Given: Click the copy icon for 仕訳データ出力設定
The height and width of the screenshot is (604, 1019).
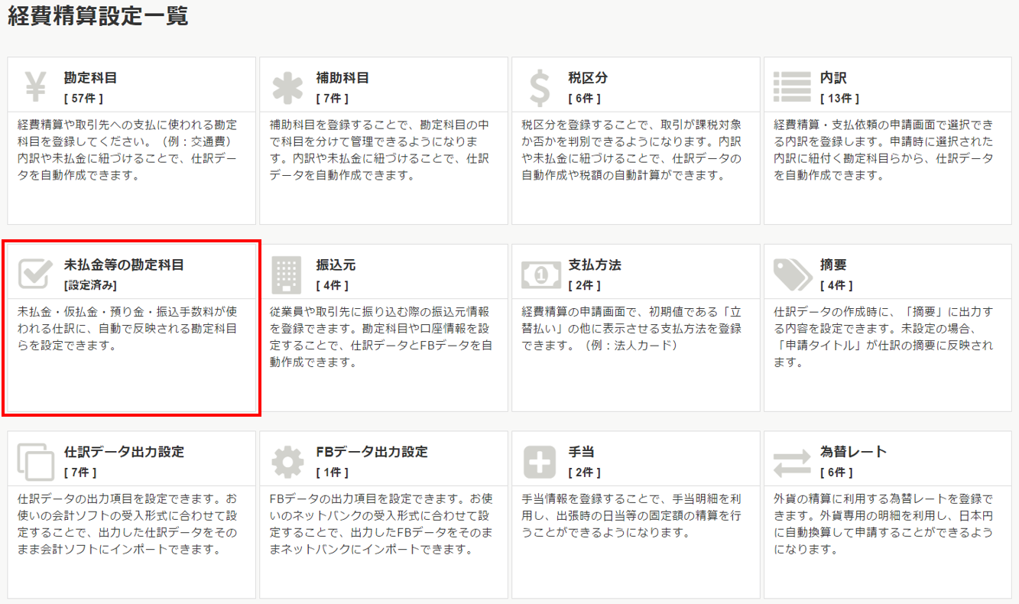Looking at the screenshot, I should (x=35, y=461).
